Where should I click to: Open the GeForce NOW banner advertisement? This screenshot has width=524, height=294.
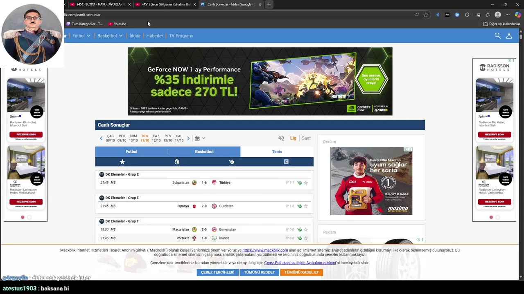[260, 81]
